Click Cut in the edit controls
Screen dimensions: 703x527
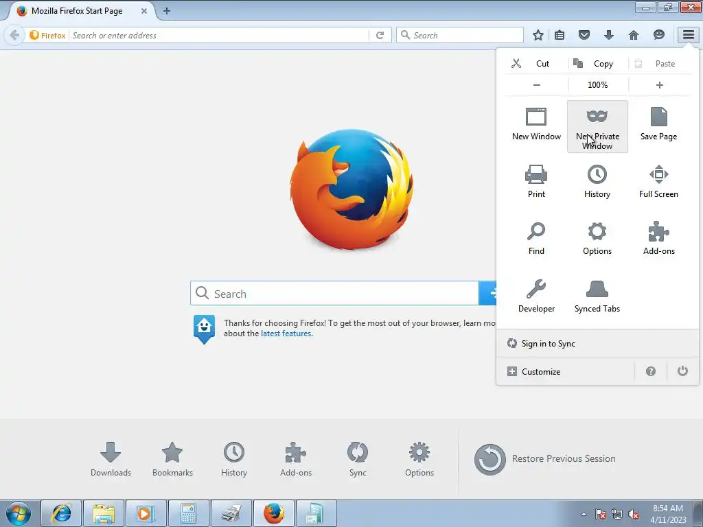[x=536, y=64]
